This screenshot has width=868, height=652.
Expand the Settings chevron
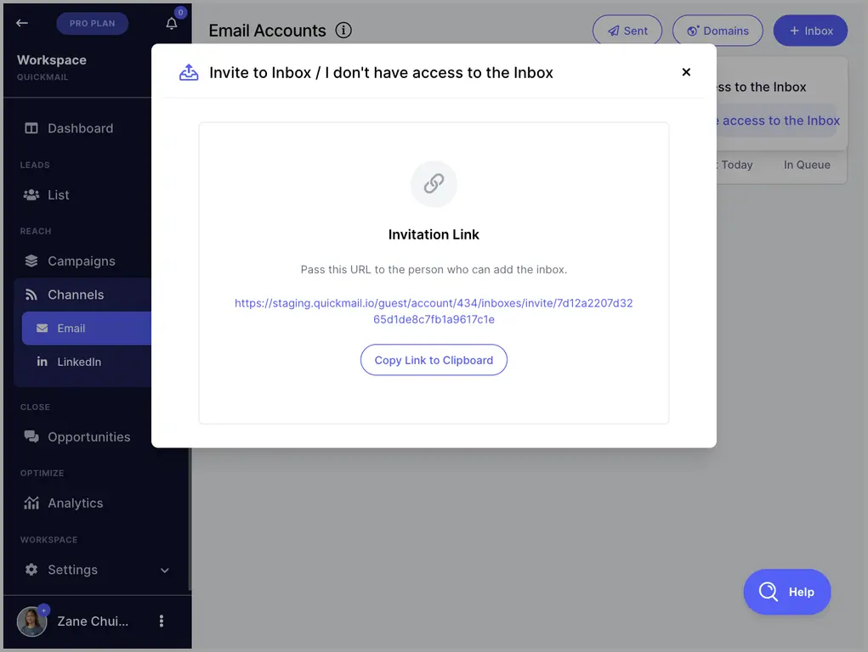pyautogui.click(x=164, y=570)
